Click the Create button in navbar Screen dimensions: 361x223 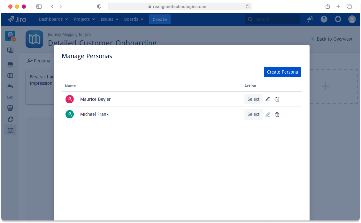click(x=160, y=20)
